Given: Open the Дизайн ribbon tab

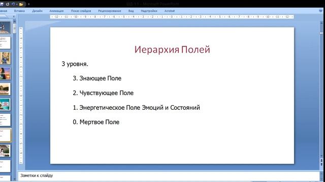Looking at the screenshot, I should (x=37, y=11).
